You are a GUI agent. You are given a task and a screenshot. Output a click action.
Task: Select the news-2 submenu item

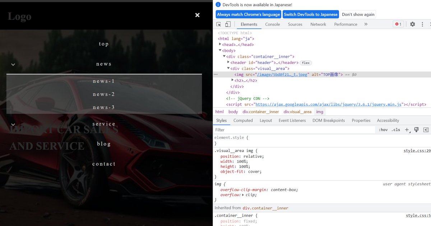tap(104, 94)
